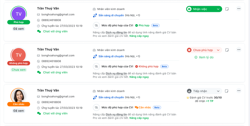Toggle the crossed-eye icon beside orange Cân nhắc rating

(x=96, y=107)
